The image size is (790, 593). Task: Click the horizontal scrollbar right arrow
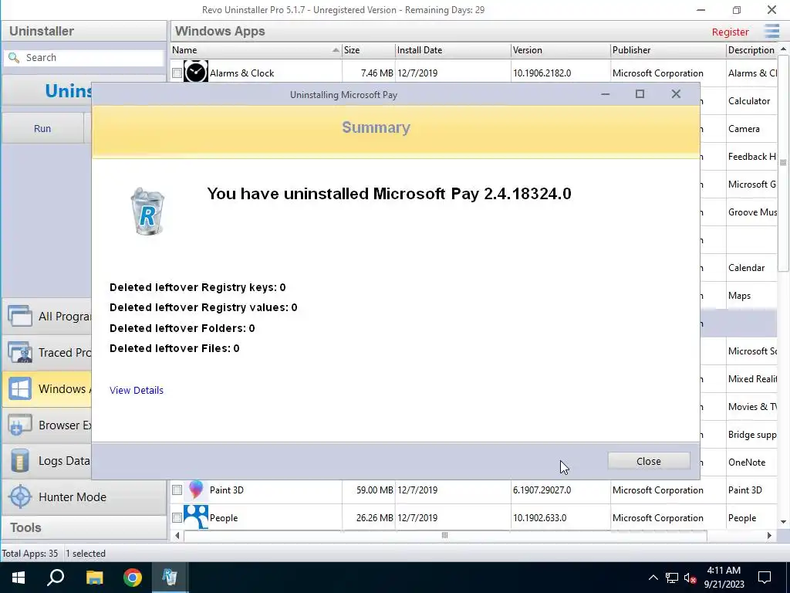[769, 536]
